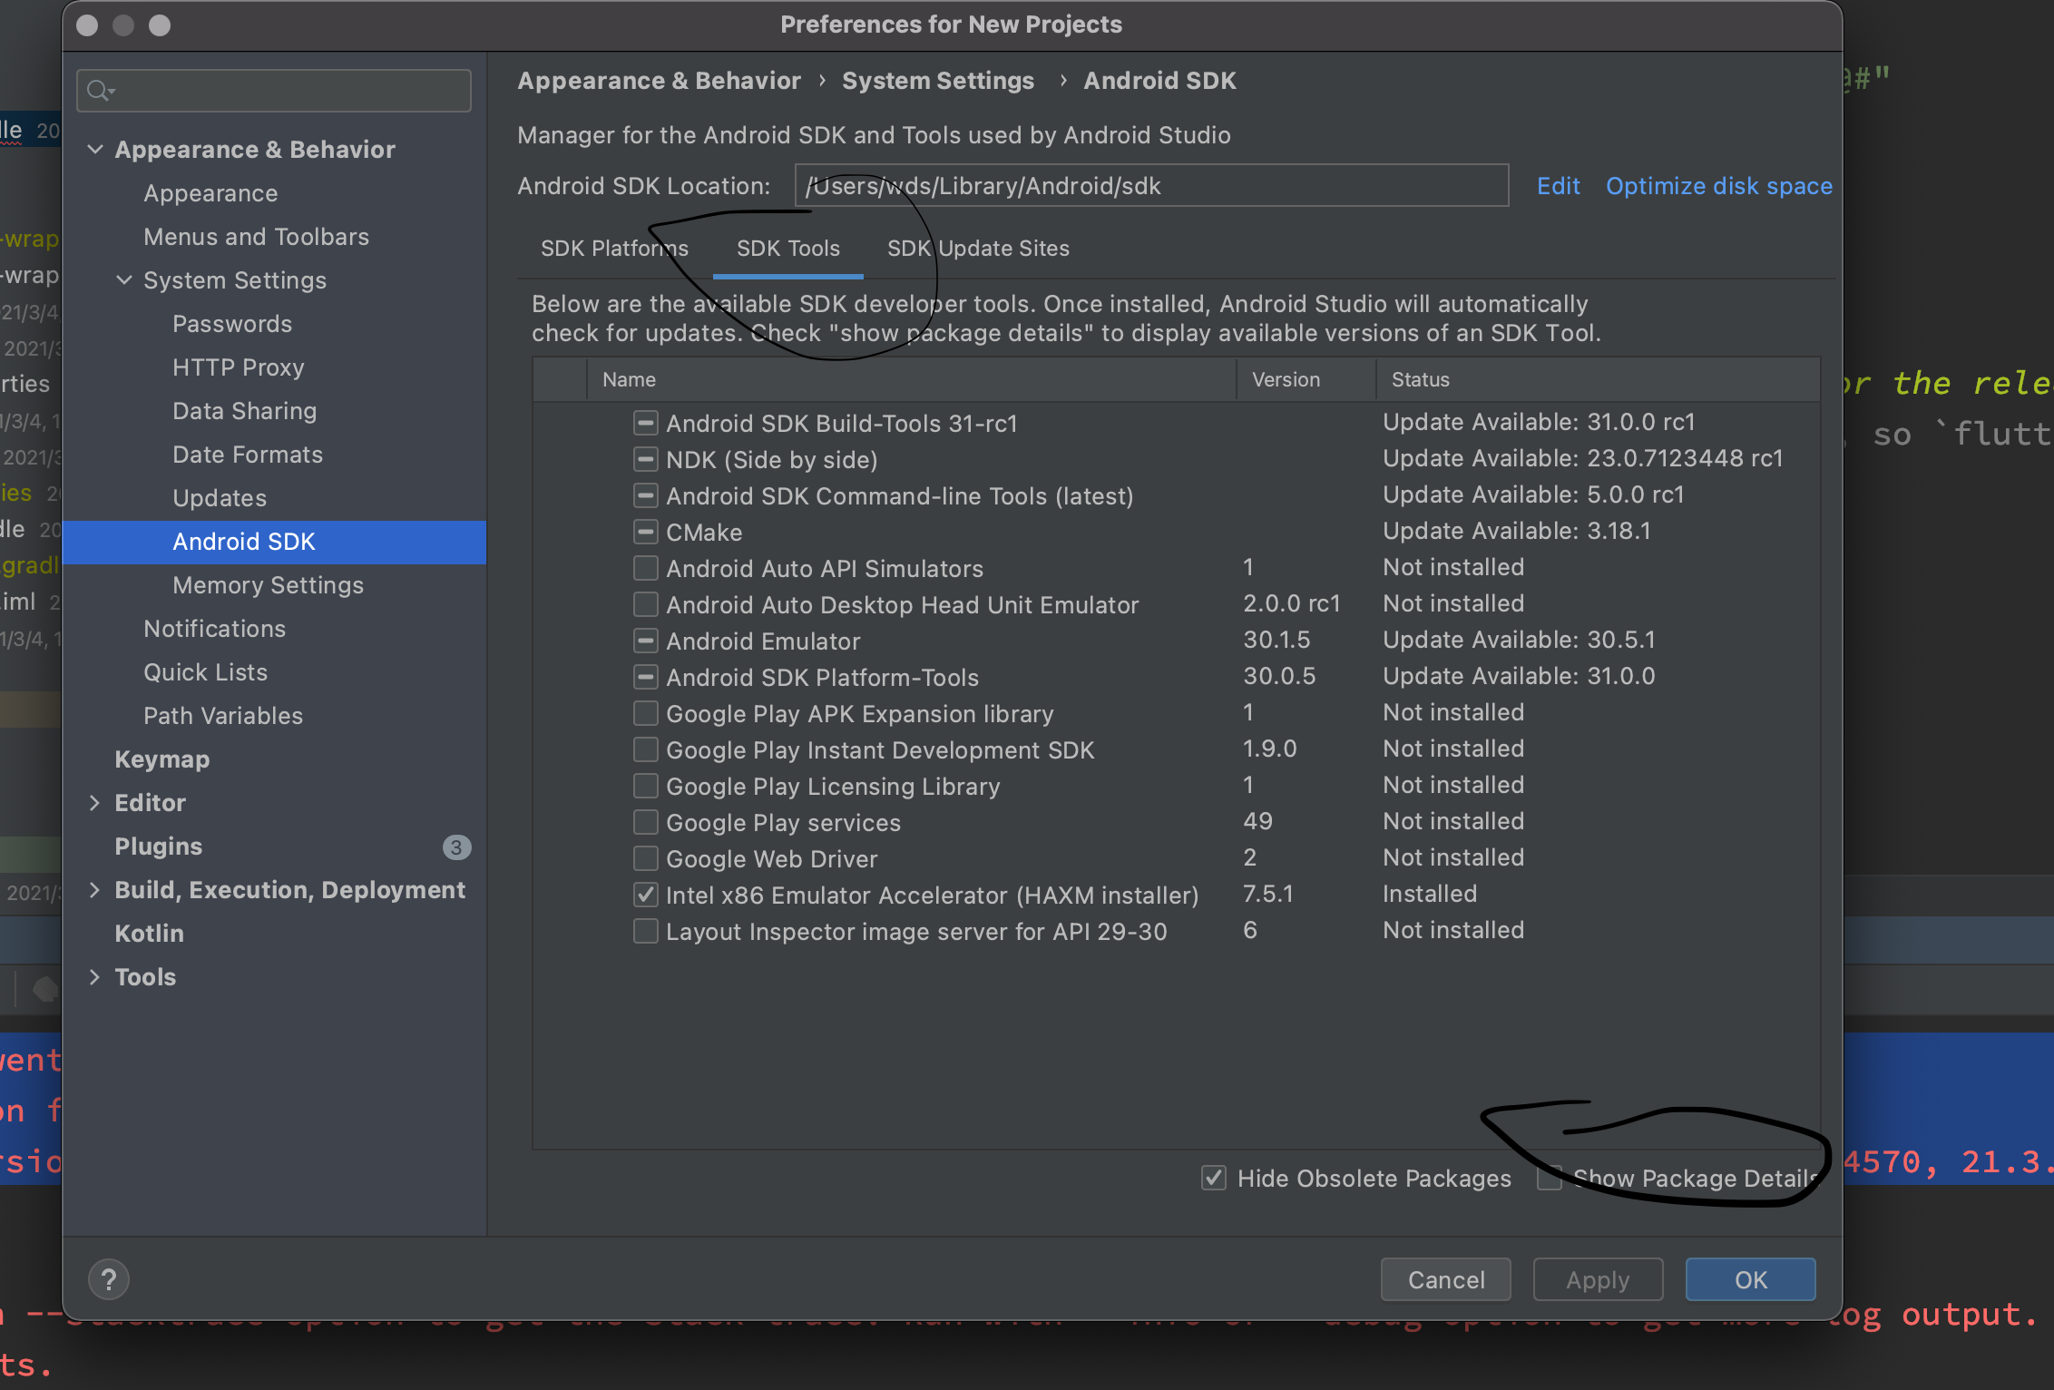Click the Android SDK Location field
The image size is (2054, 1390).
pyautogui.click(x=1149, y=185)
